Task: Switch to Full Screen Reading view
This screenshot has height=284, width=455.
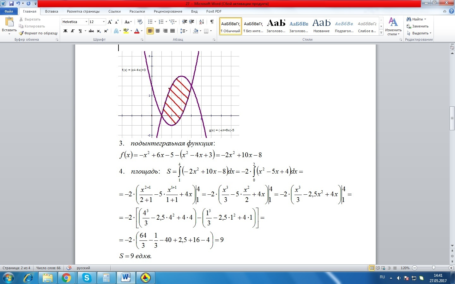Action: tap(378, 268)
